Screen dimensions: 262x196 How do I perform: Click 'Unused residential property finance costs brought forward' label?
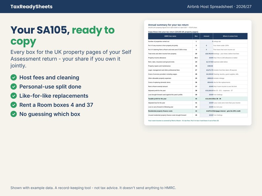pyautogui.click(x=167, y=115)
